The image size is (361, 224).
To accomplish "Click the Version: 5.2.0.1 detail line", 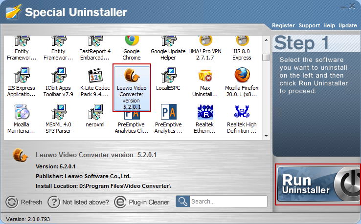I will [x=55, y=166].
